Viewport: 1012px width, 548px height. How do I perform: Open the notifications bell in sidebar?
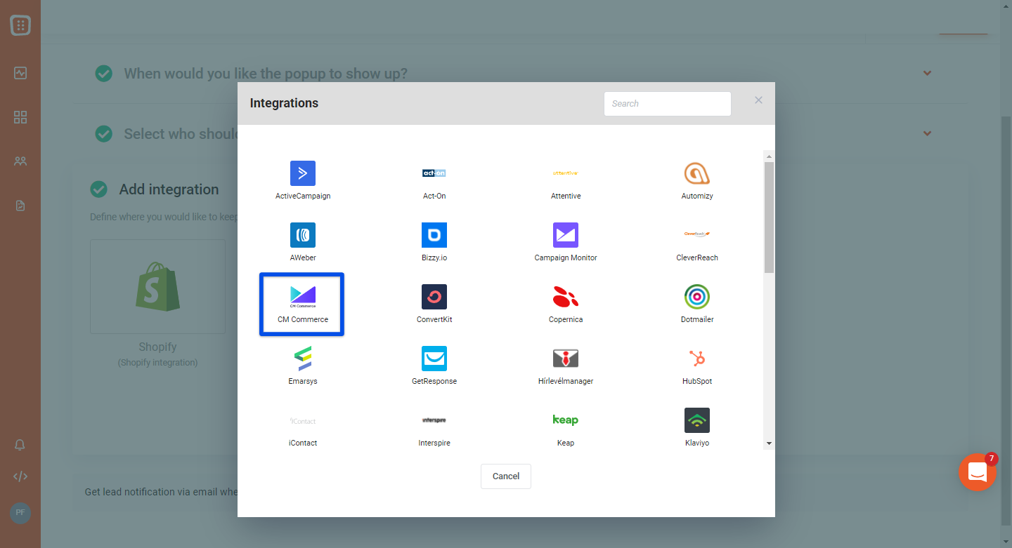click(x=20, y=446)
